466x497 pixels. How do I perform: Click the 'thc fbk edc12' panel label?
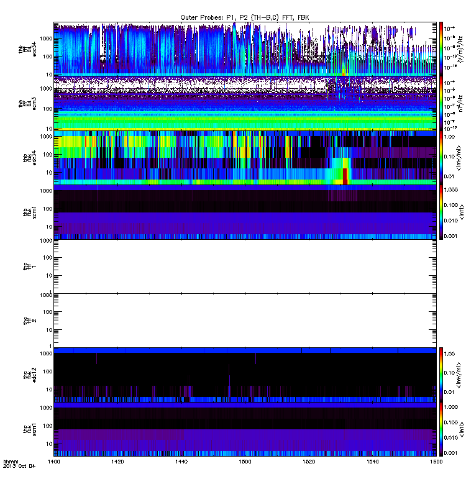point(30,375)
